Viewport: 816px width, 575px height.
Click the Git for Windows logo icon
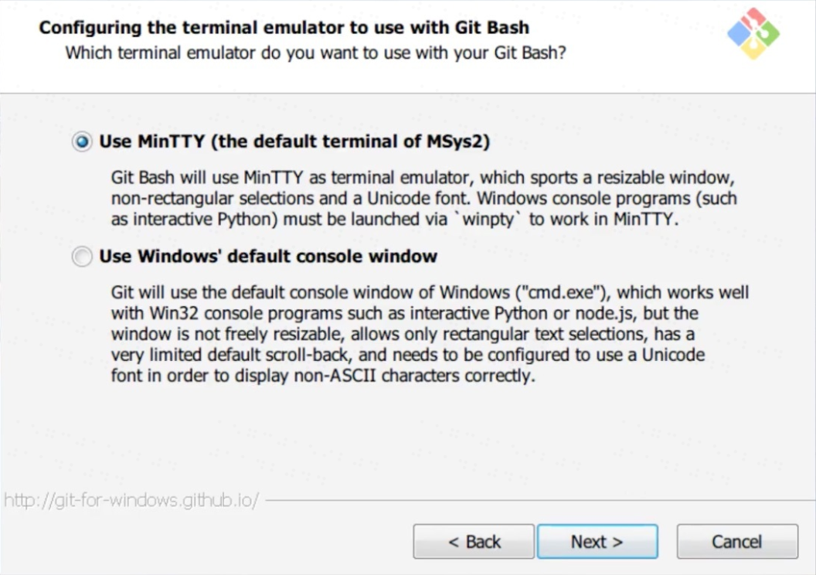(753, 33)
